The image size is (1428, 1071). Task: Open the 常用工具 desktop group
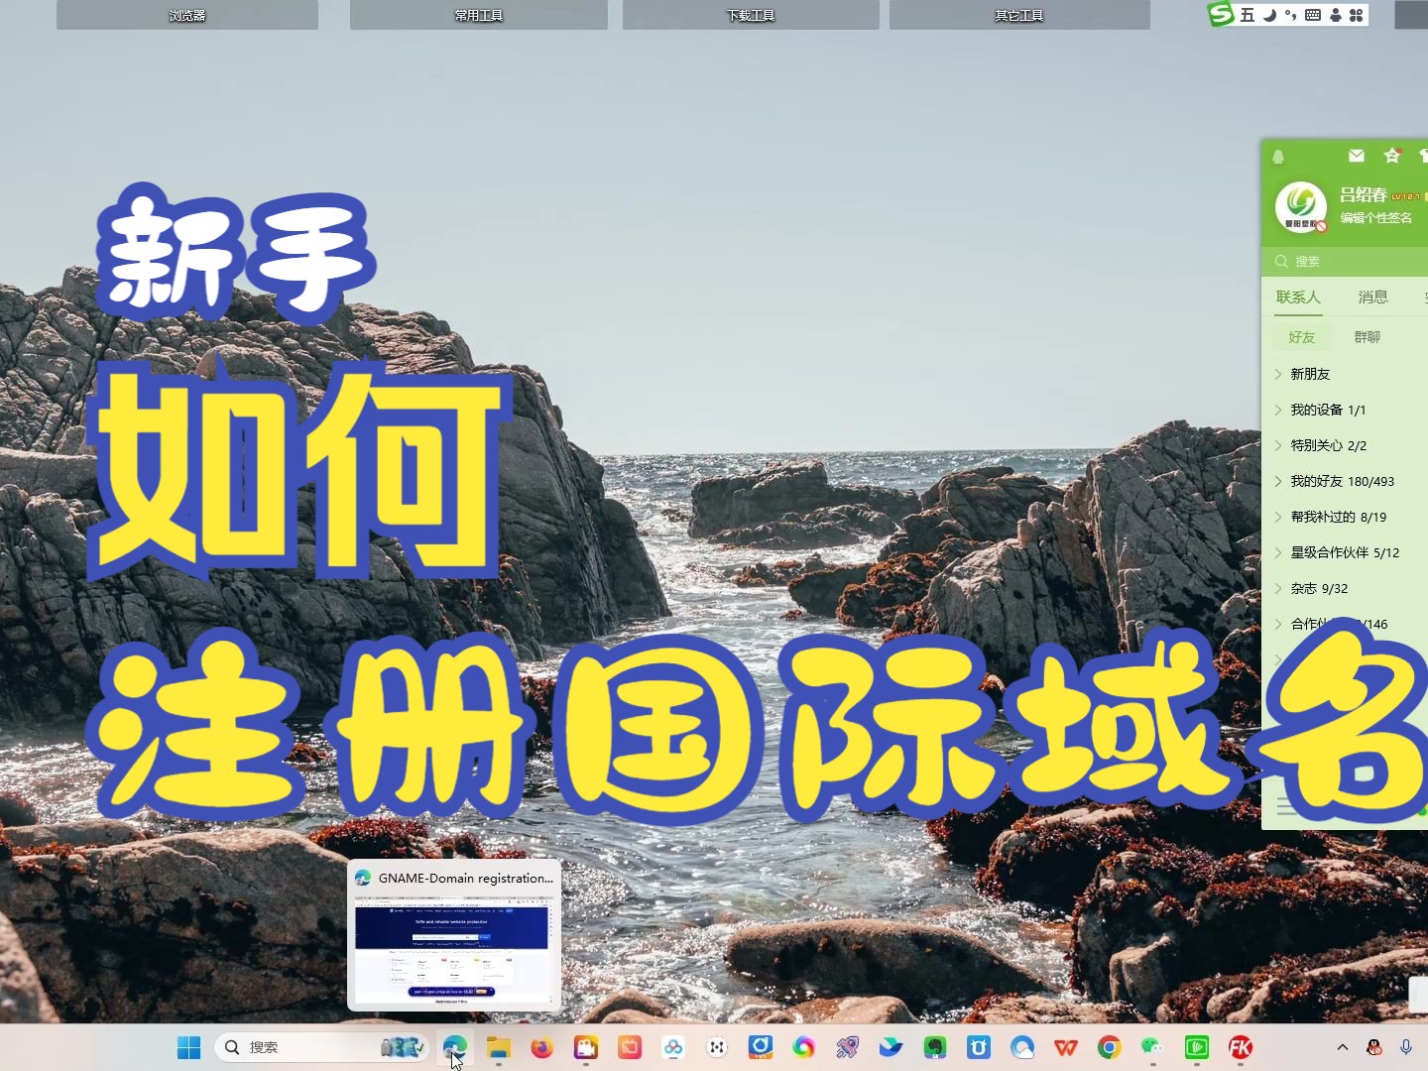478,15
